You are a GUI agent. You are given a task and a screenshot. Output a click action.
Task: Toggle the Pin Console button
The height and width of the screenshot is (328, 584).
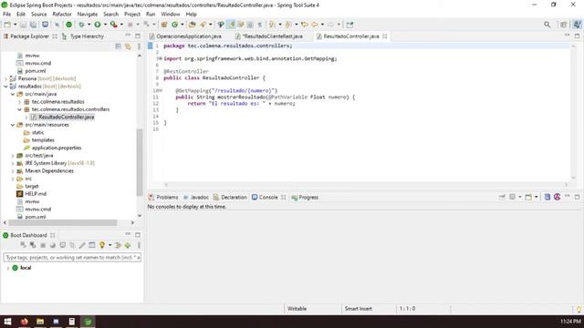pos(502,197)
